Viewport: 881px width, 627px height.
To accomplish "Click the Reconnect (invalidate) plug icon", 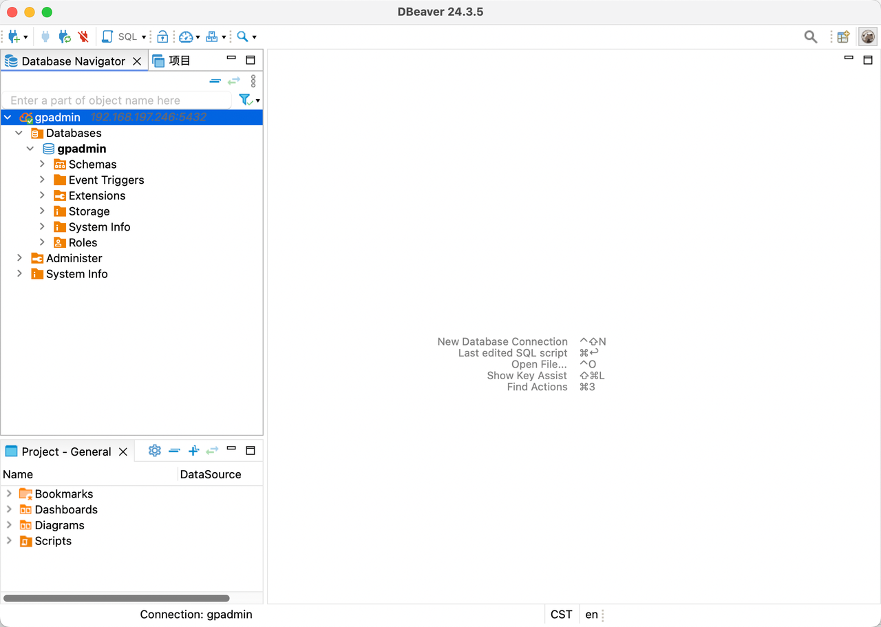I will (x=65, y=36).
